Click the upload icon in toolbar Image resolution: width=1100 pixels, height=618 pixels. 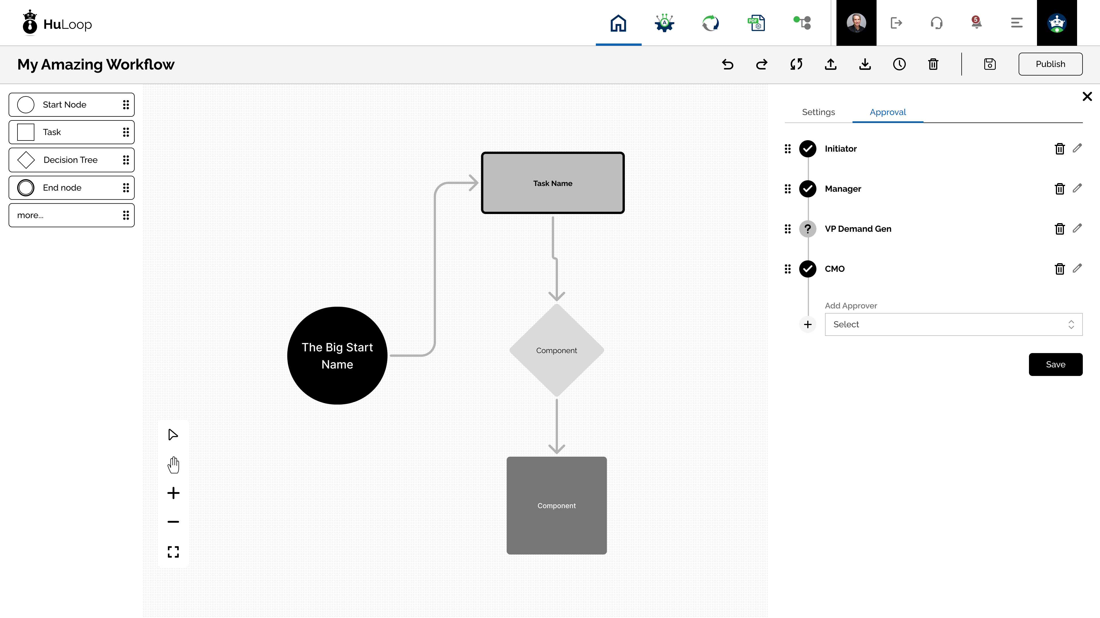pos(830,64)
